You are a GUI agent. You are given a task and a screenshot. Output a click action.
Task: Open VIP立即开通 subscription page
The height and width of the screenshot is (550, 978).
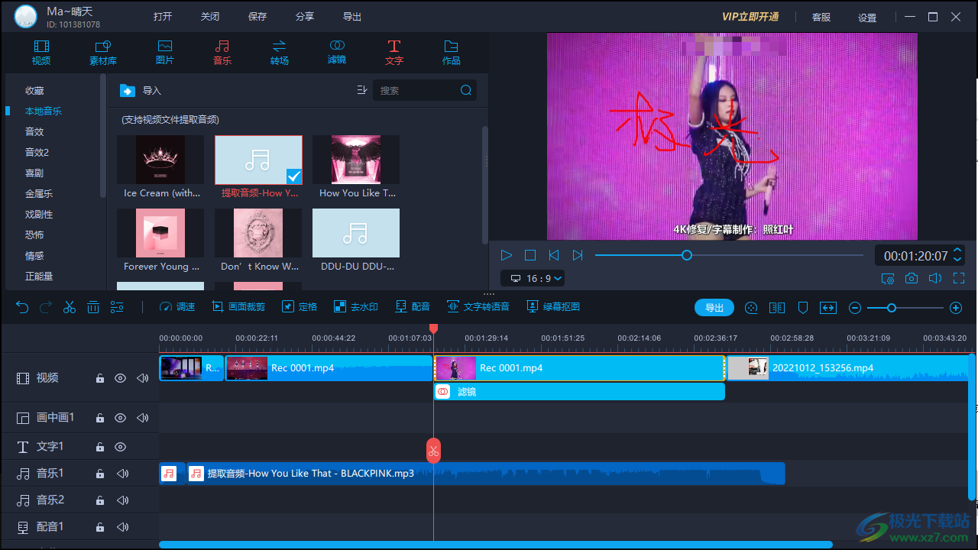coord(750,16)
